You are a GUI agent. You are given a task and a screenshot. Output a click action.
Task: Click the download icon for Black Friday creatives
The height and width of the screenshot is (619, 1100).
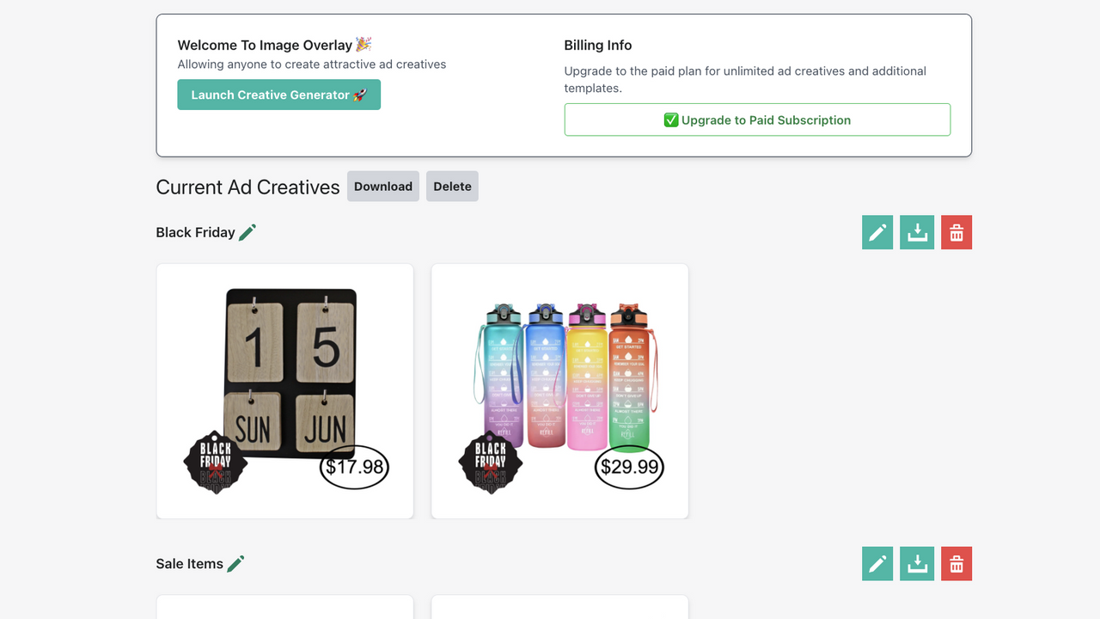pos(916,232)
